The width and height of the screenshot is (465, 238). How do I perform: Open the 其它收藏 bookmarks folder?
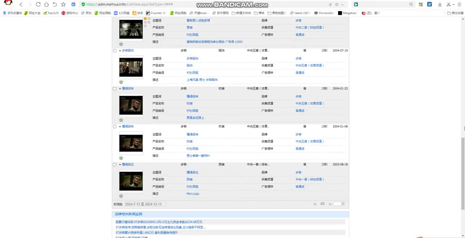(x=455, y=13)
